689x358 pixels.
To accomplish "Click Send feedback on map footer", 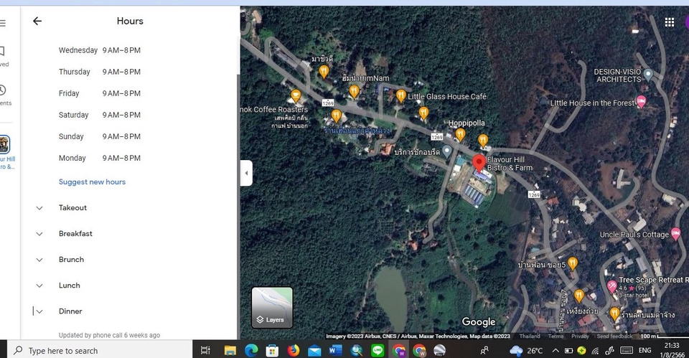I will (x=614, y=336).
